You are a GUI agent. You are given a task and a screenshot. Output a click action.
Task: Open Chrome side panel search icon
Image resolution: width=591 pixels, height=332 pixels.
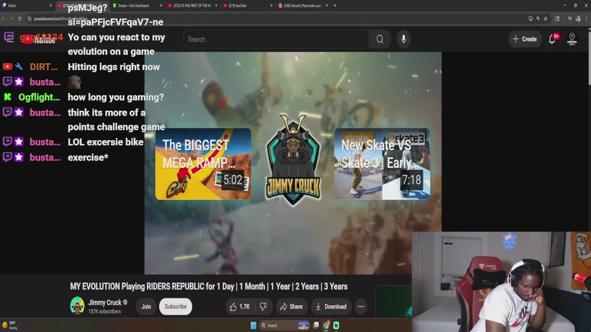(x=557, y=18)
